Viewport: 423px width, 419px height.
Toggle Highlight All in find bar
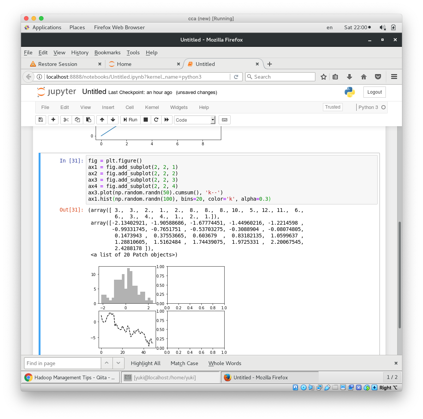click(145, 363)
